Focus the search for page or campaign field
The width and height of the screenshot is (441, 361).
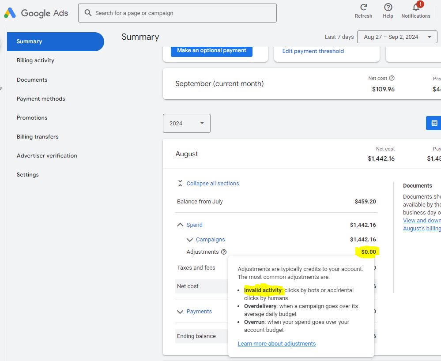(x=177, y=13)
